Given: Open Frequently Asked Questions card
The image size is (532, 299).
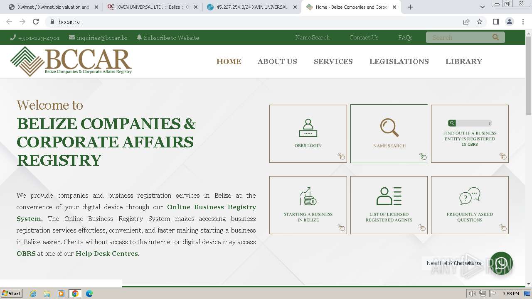Looking at the screenshot, I should point(470,205).
